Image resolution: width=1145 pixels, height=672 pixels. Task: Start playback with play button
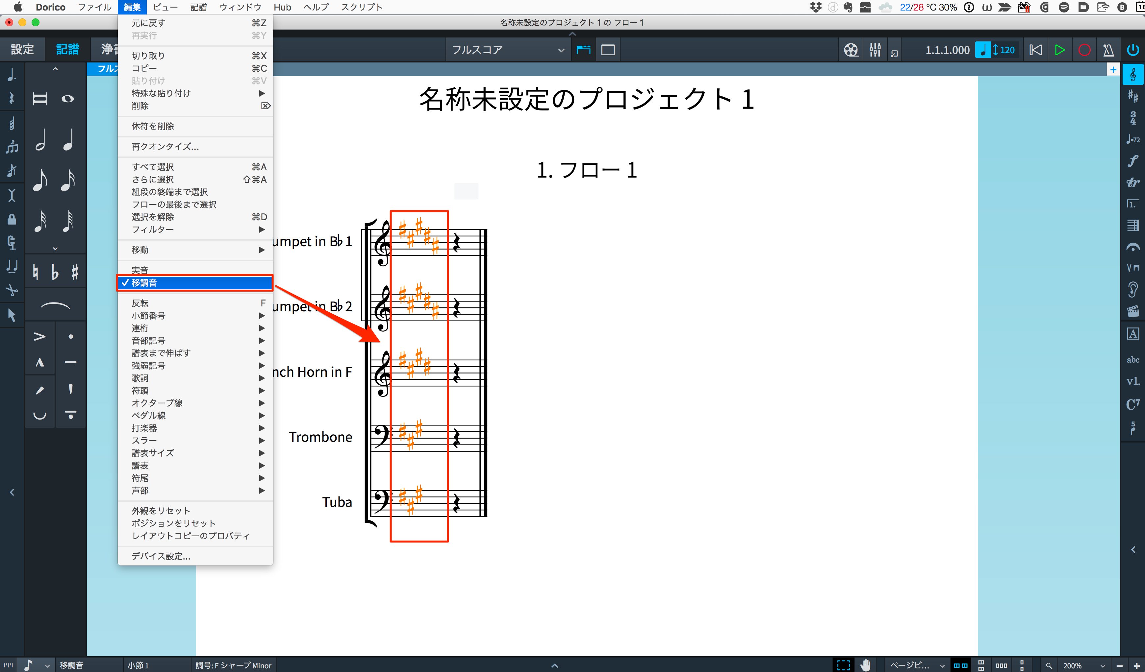(1059, 50)
